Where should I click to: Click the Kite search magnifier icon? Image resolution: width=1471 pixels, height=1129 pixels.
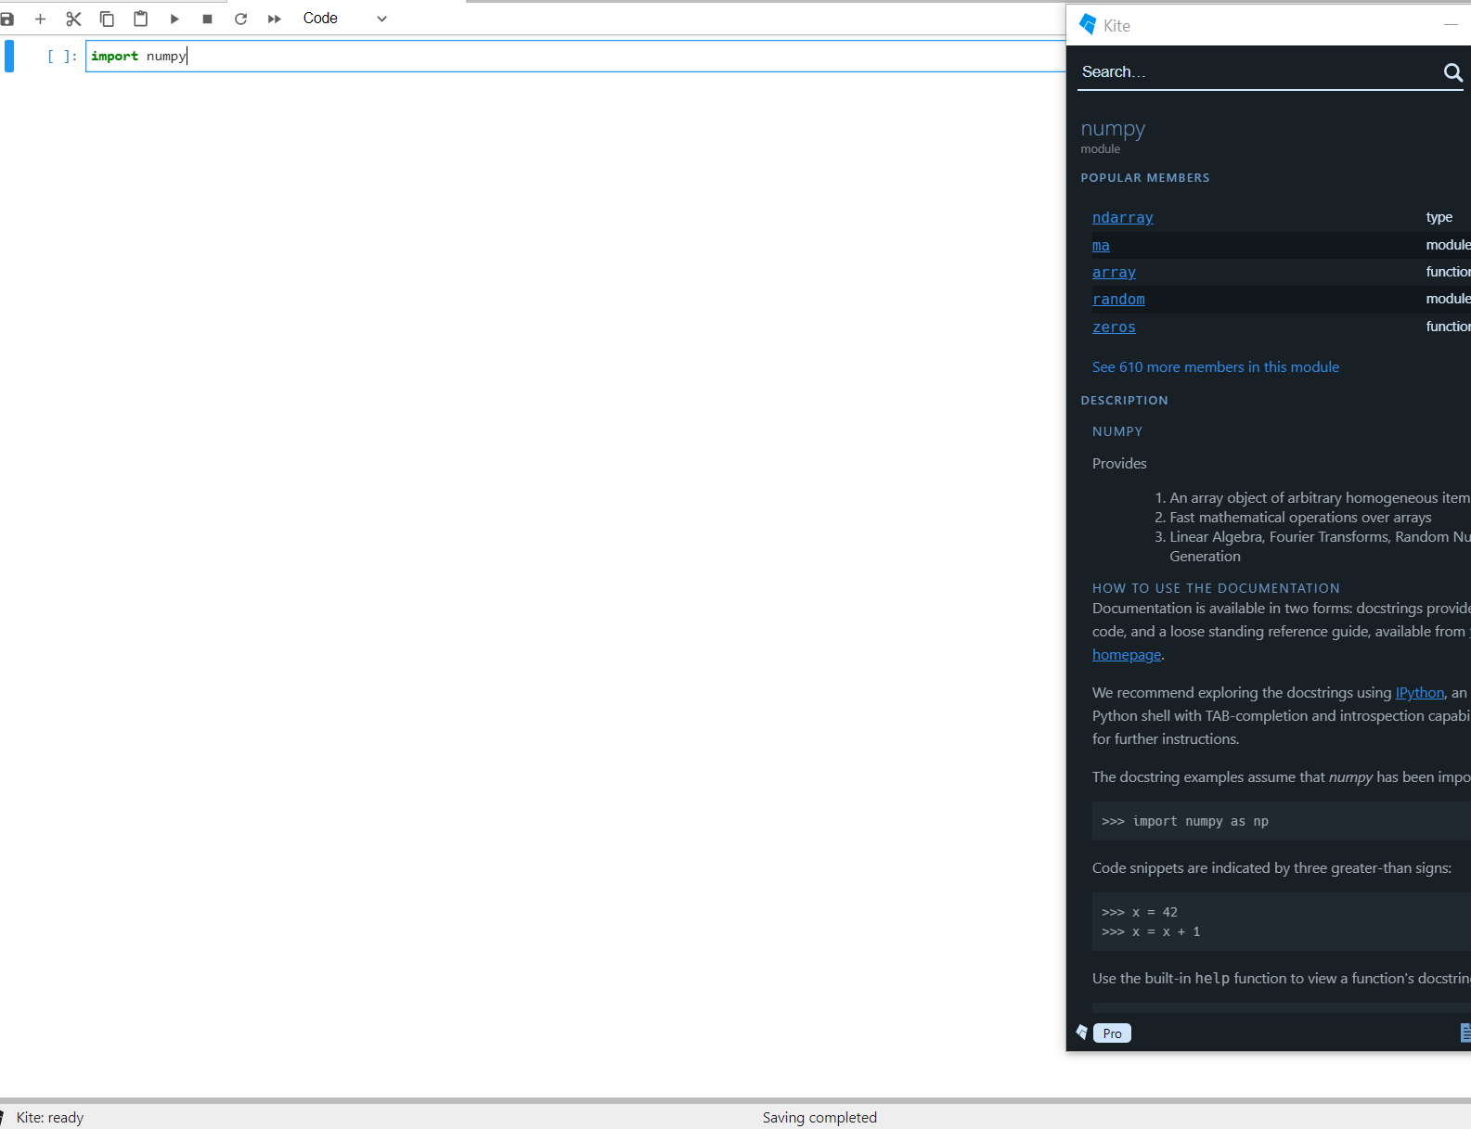click(1453, 72)
